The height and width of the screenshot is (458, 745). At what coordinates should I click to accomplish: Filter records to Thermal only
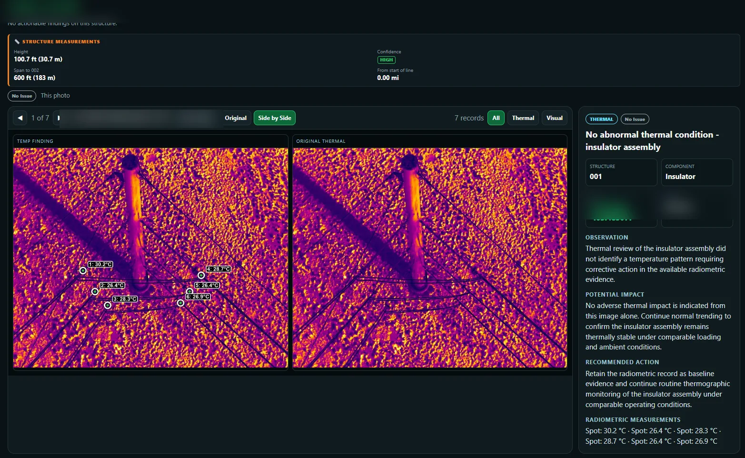point(523,118)
